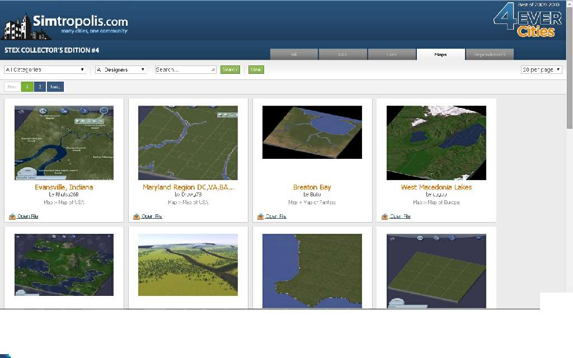
Task: Click second-row river valley landscape thumbnail
Action: (x=188, y=265)
